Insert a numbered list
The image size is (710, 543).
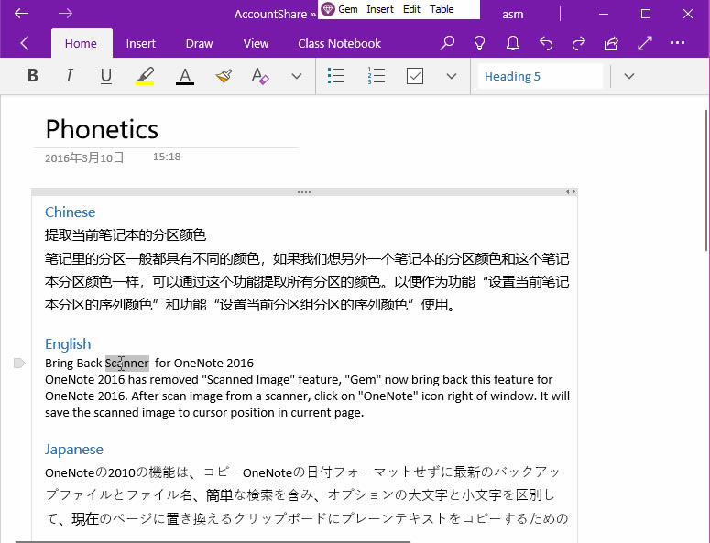click(x=376, y=76)
